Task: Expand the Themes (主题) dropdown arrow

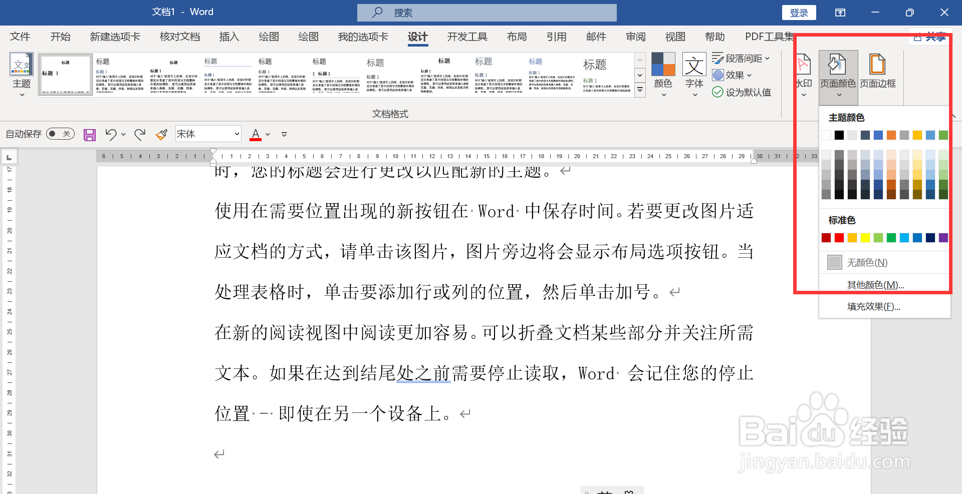Action: pyautogui.click(x=22, y=95)
